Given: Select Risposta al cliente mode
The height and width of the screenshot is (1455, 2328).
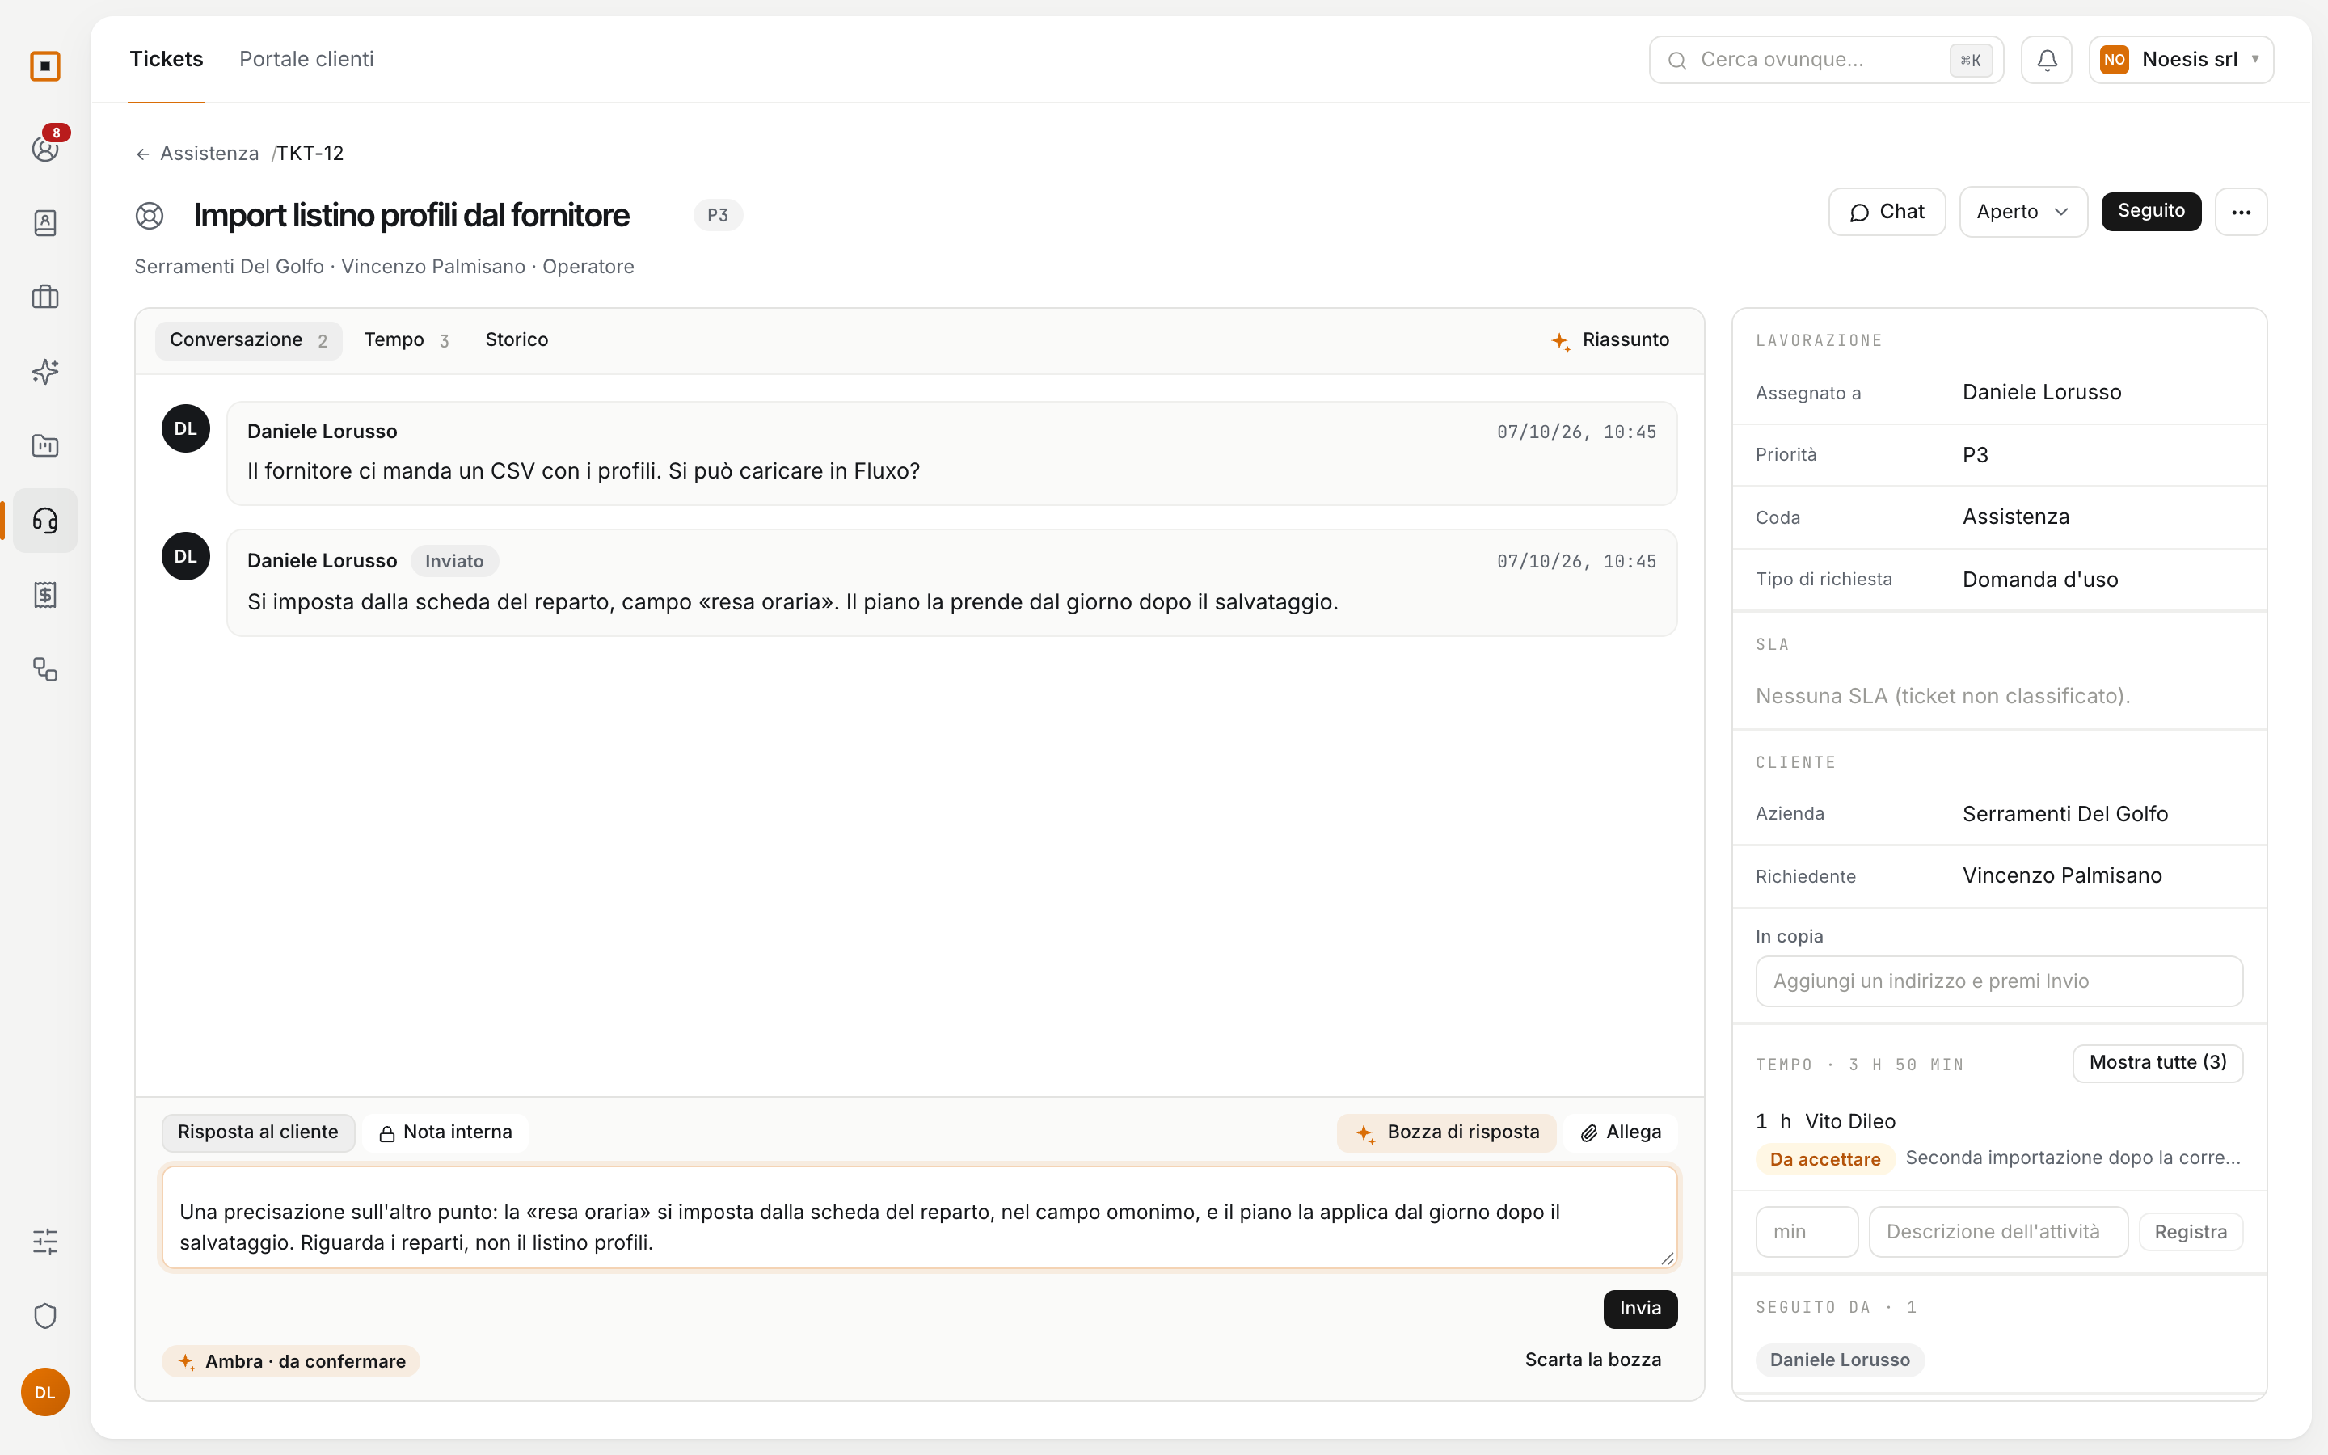Looking at the screenshot, I should (x=258, y=1132).
